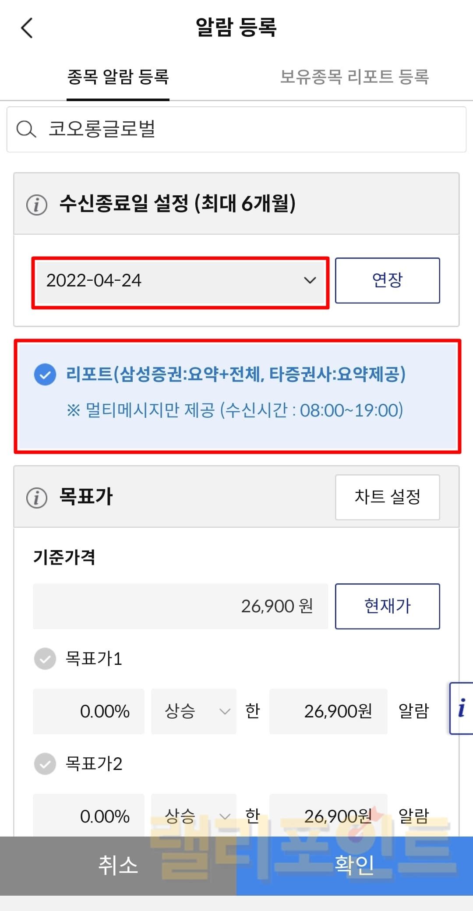Tap 취소 to cancel
The image size is (473, 911).
pos(118,865)
